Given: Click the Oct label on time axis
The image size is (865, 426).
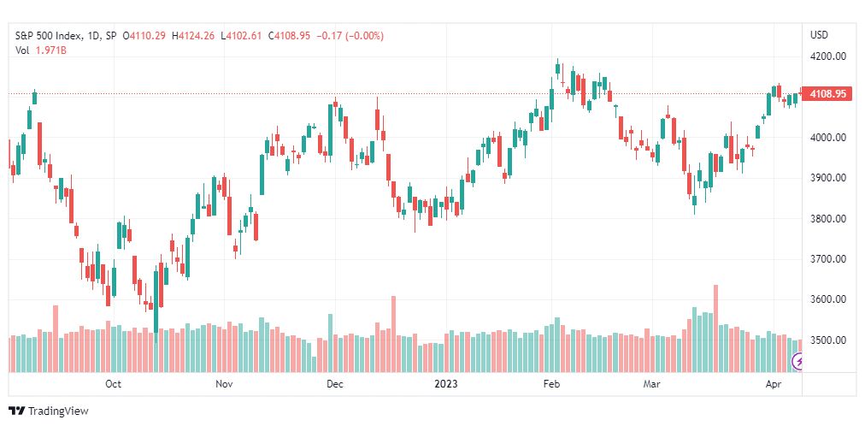Looking at the screenshot, I should coord(114,384).
